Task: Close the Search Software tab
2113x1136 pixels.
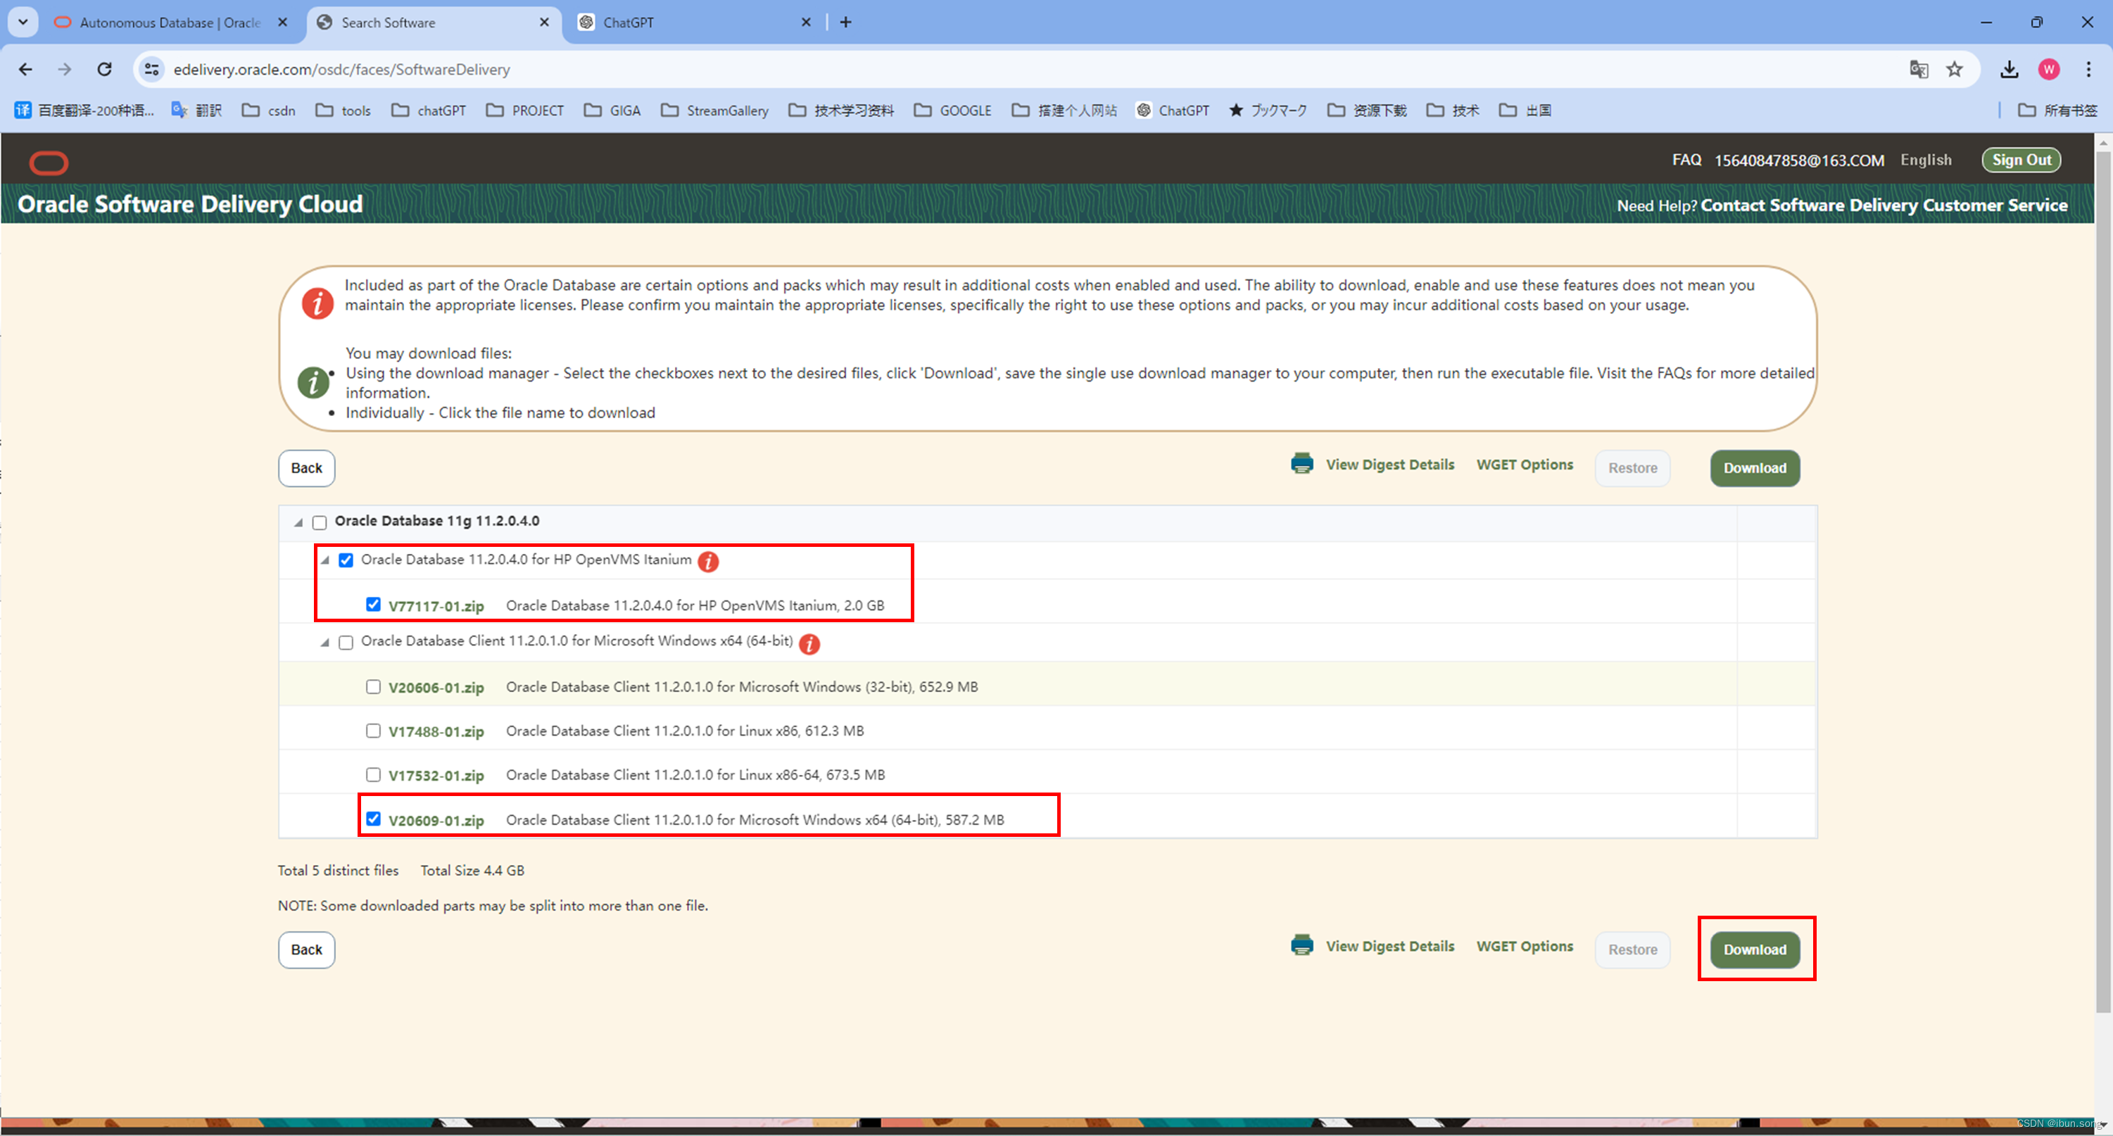Action: [x=544, y=22]
